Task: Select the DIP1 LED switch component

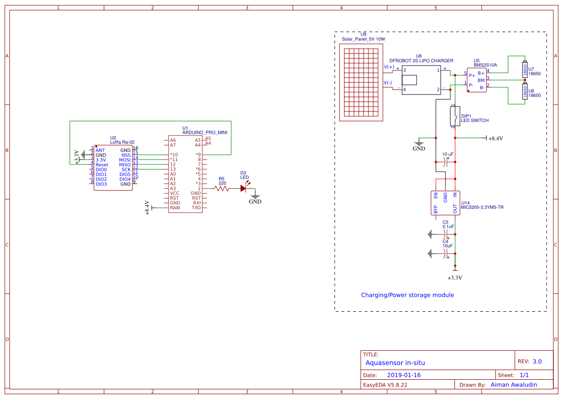Action: 454,116
